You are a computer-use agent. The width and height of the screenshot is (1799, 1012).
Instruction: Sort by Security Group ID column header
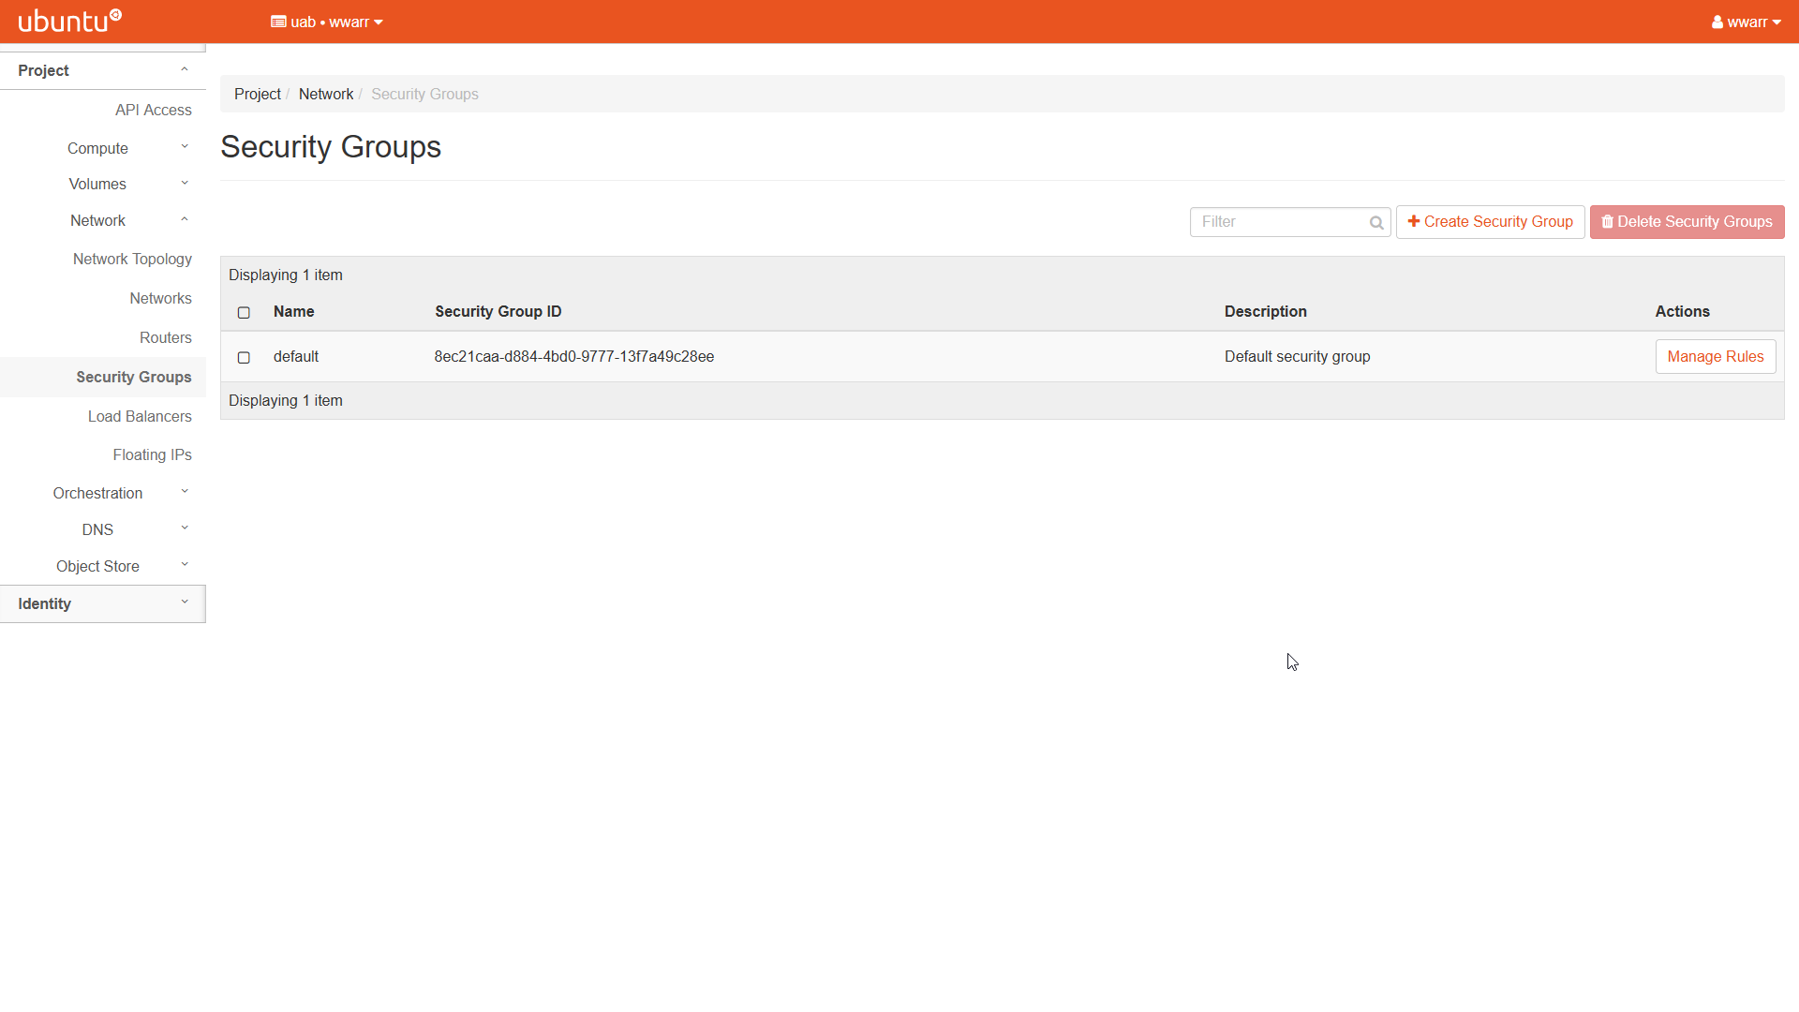pos(498,311)
